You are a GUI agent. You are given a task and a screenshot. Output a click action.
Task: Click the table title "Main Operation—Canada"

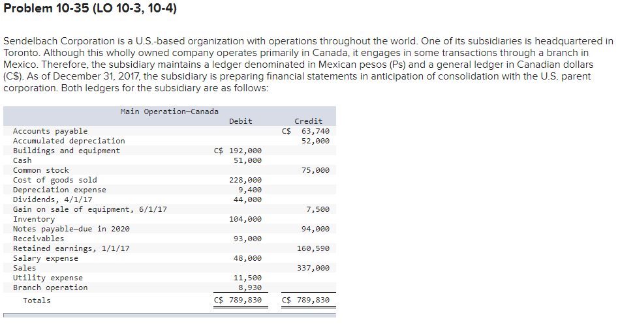(x=169, y=112)
